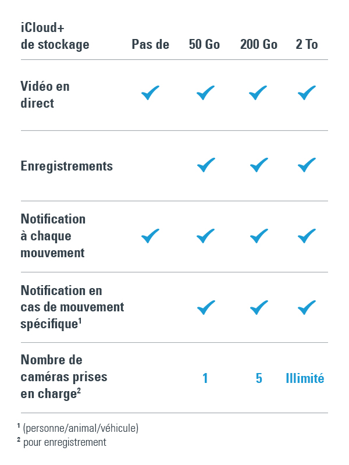
Task: Click the Illimité camera count value
Action: (305, 378)
